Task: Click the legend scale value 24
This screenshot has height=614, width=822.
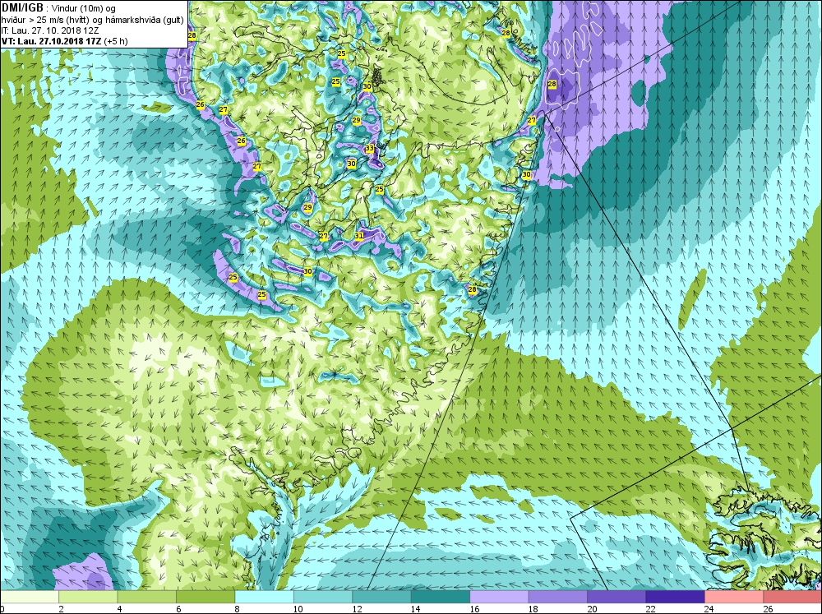Action: click(x=709, y=609)
